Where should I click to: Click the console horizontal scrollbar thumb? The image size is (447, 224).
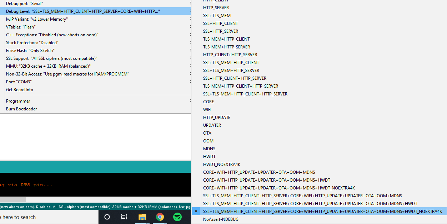(x=13, y=200)
